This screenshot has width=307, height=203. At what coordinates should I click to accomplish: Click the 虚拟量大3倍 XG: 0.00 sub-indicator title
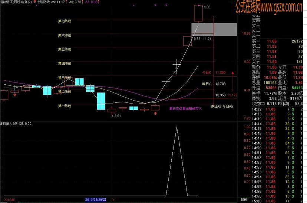coord(16,124)
